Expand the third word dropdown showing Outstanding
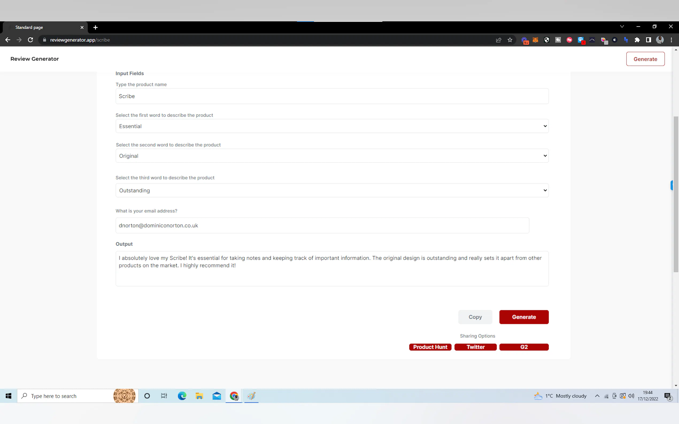 (x=332, y=190)
